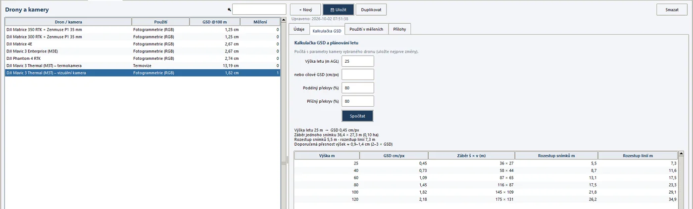Select the DJI Matrice 4E row
Viewport: 693px width, 209px height.
(x=143, y=44)
